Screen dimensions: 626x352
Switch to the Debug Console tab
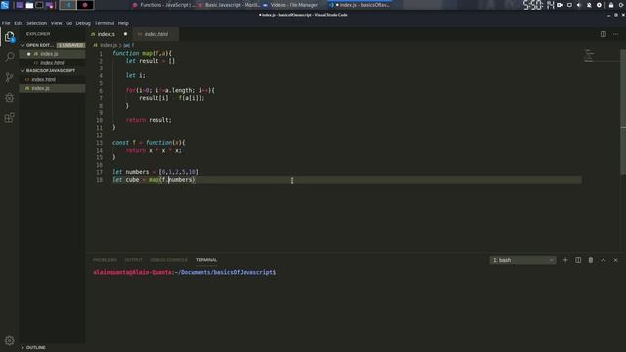click(x=169, y=260)
